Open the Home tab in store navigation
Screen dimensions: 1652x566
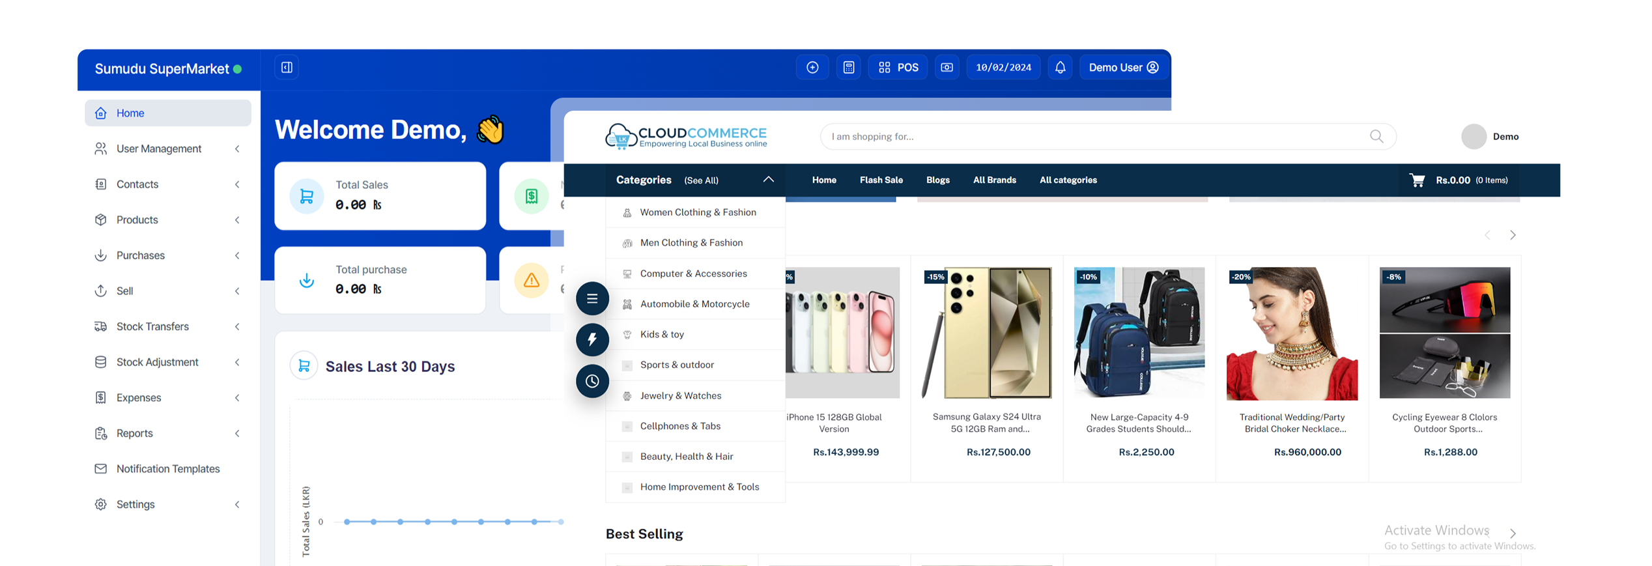(824, 180)
